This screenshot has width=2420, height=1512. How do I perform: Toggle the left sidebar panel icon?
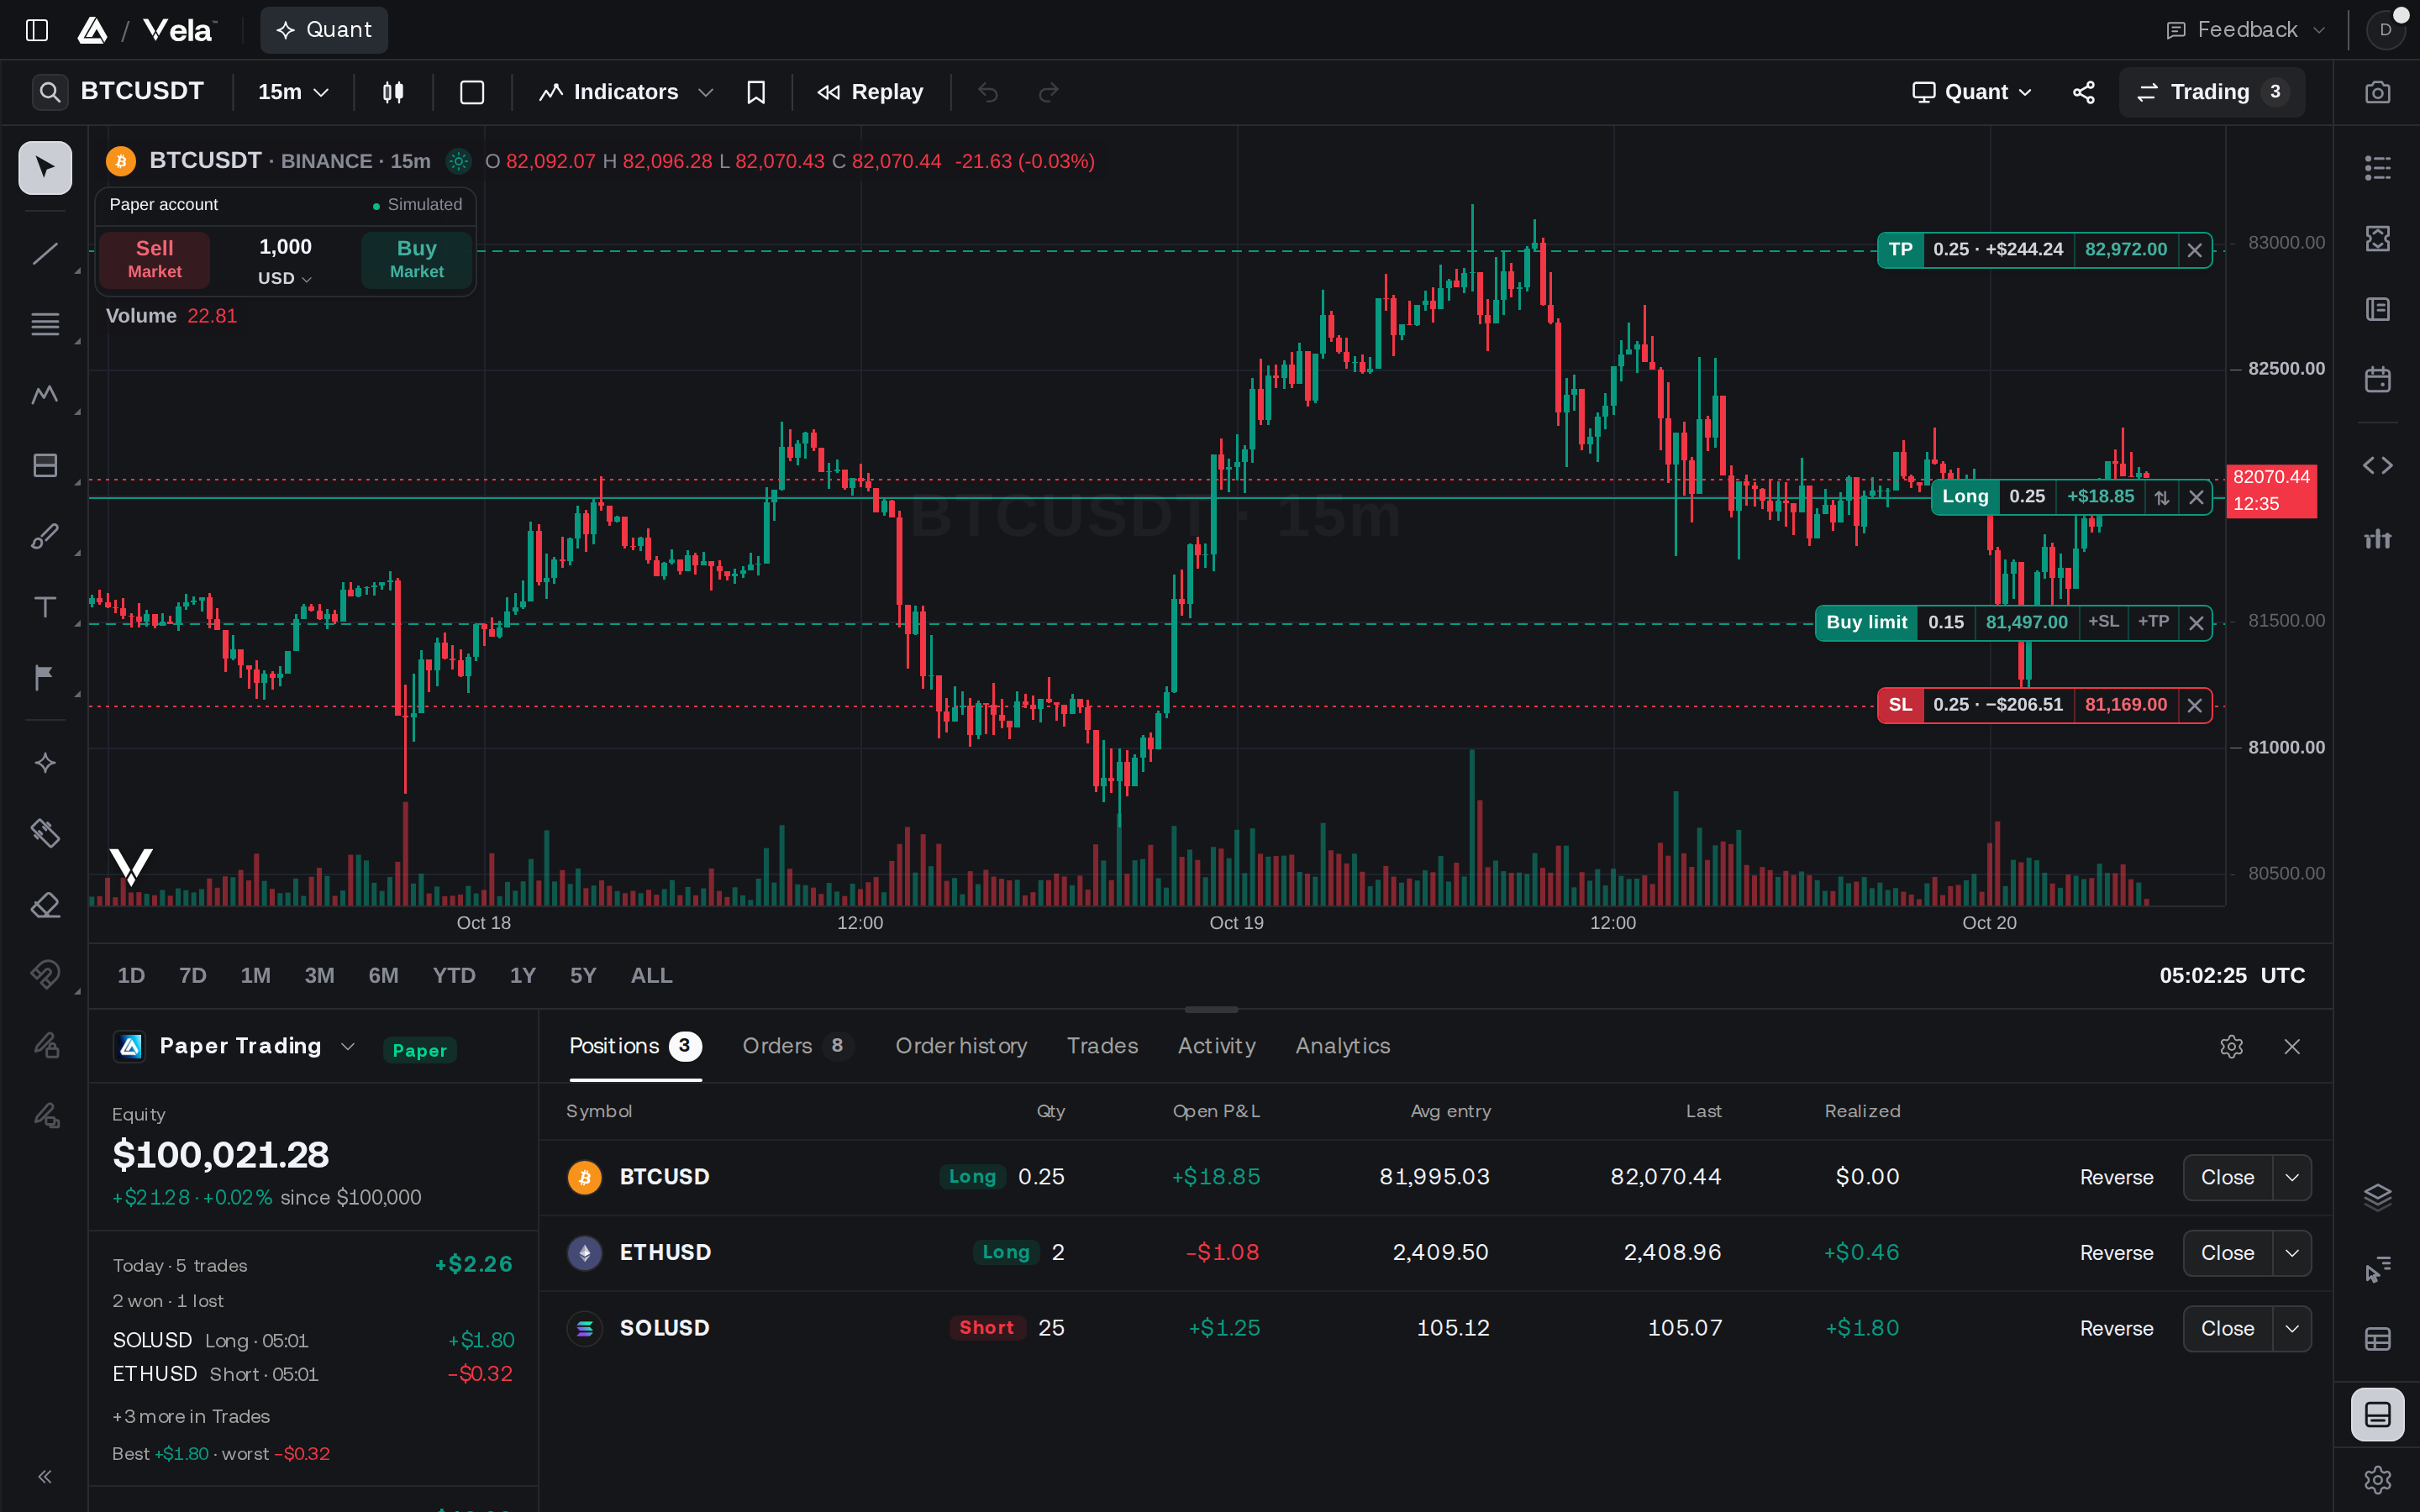click(x=37, y=30)
